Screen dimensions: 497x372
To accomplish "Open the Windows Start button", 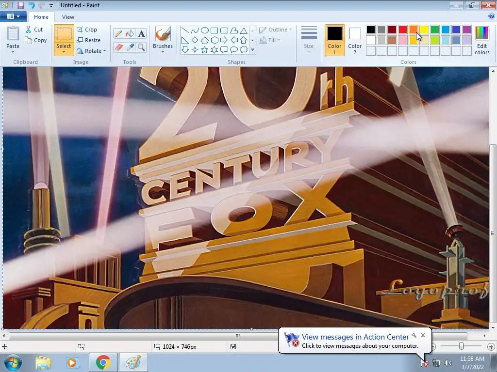I will point(13,362).
